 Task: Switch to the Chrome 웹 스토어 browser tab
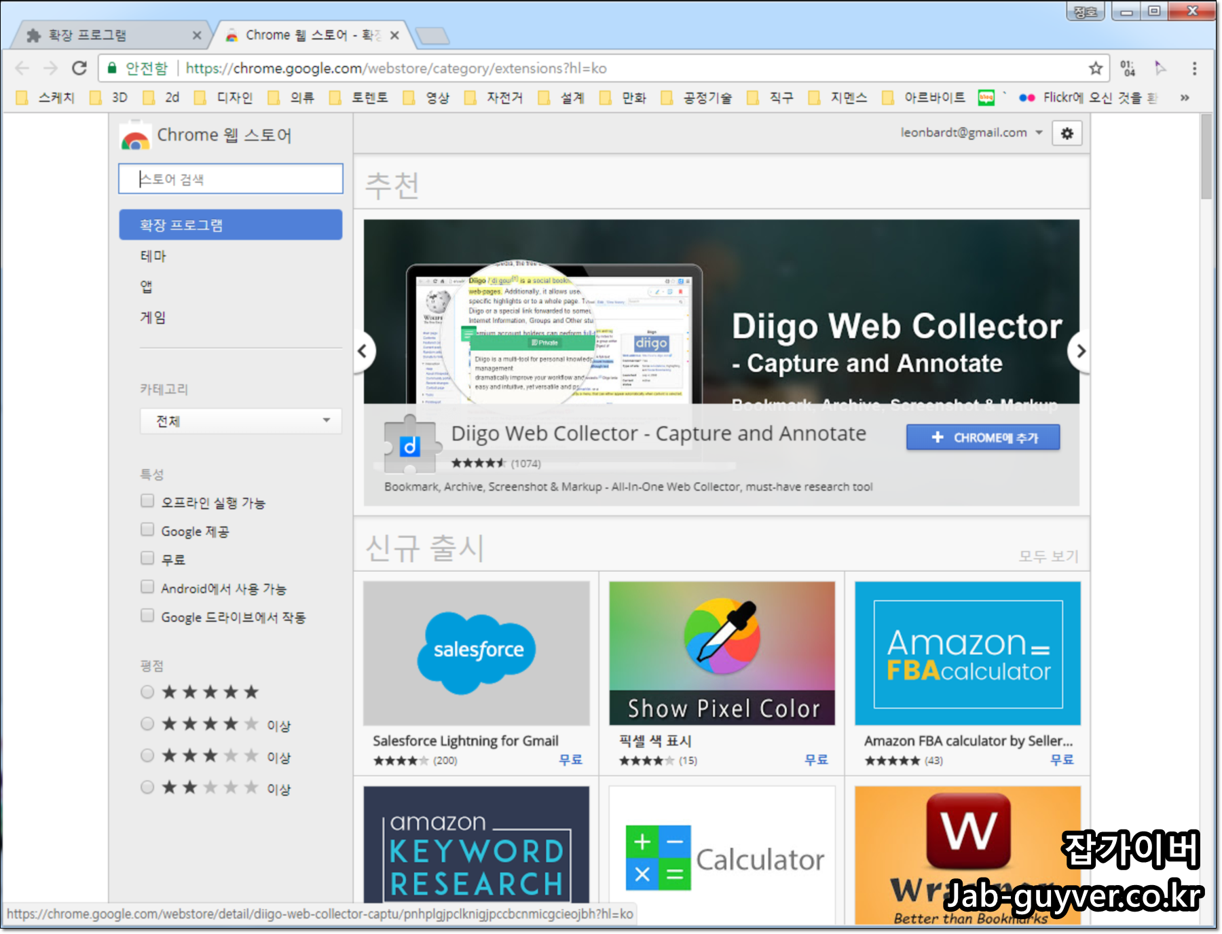point(314,35)
